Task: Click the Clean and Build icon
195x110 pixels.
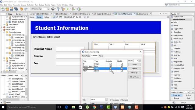Action: (x=63, y=9)
